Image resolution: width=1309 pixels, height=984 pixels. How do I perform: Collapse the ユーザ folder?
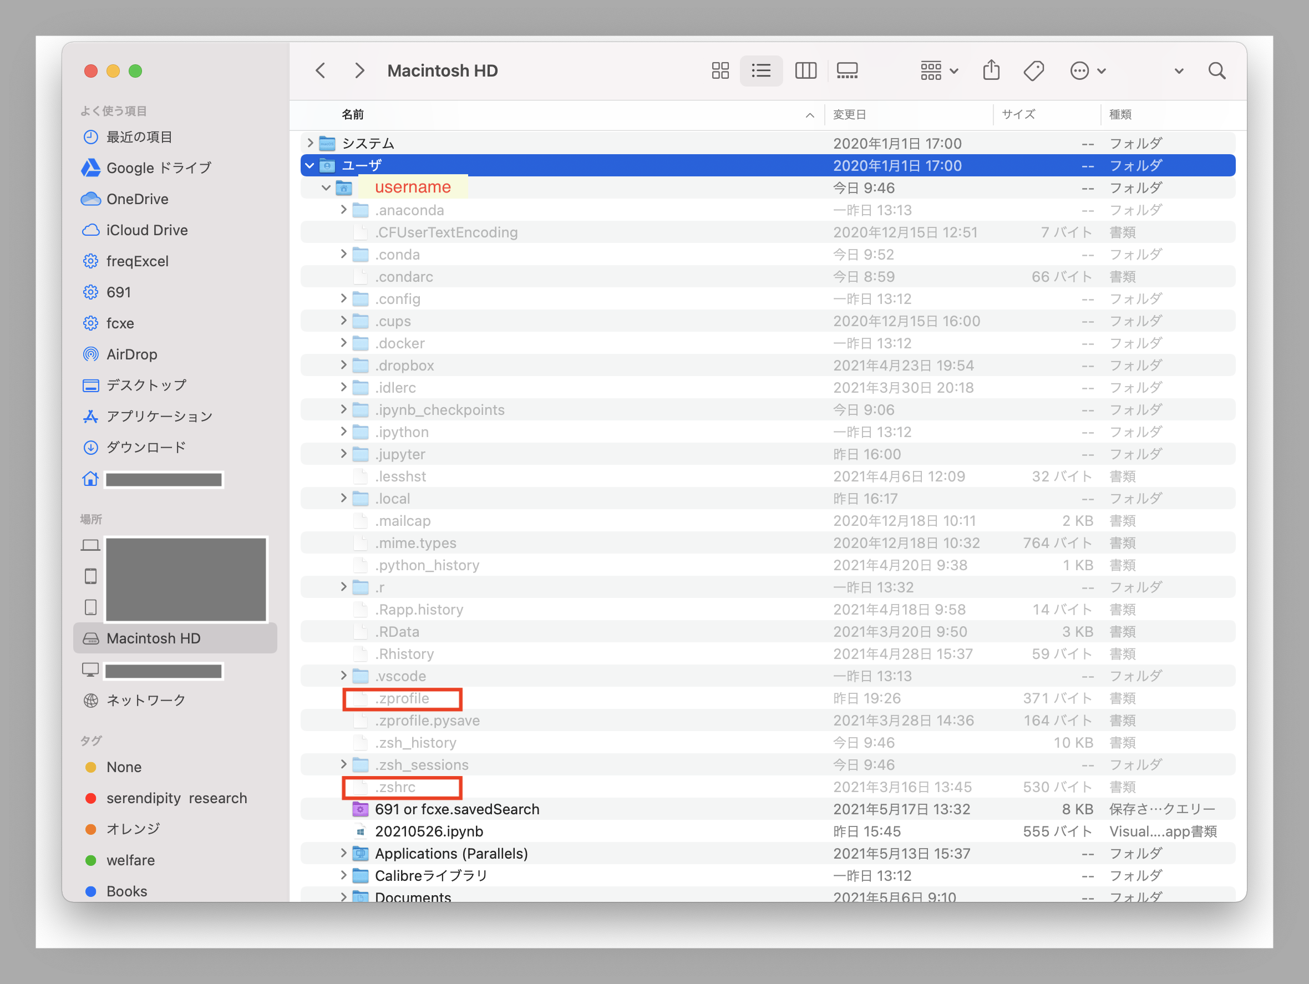pos(310,166)
